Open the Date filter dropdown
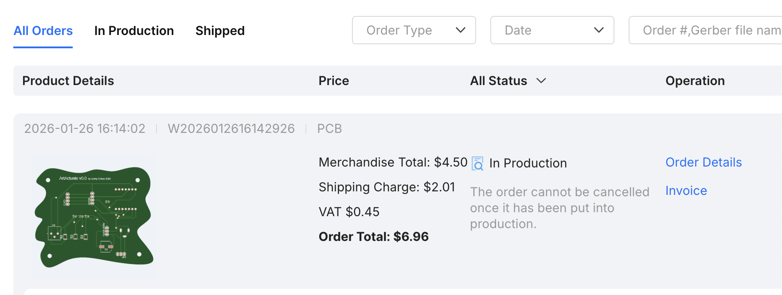 pos(551,30)
